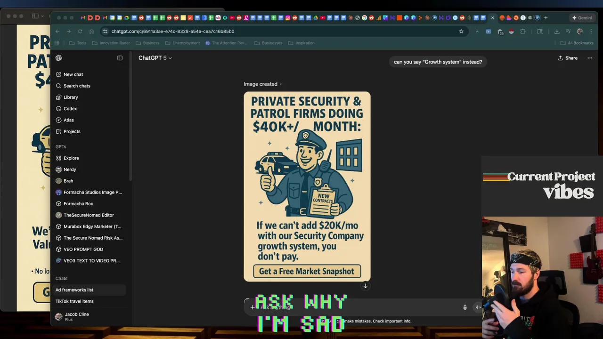The image size is (603, 339).
Task: Click the Jacob Cline profile avatar
Action: pyautogui.click(x=58, y=317)
